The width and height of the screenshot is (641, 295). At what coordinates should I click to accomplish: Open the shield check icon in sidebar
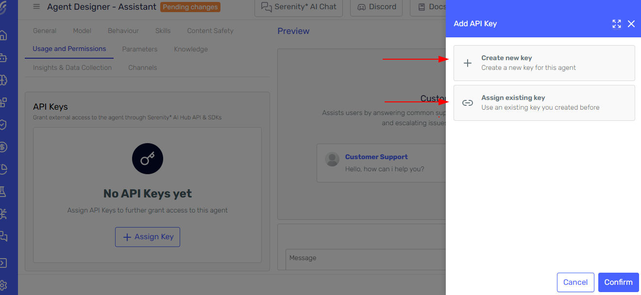click(x=3, y=125)
